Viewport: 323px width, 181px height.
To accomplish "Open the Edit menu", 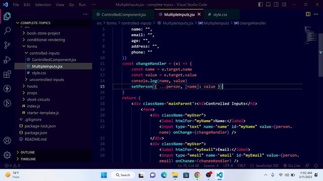I will 27,5.
